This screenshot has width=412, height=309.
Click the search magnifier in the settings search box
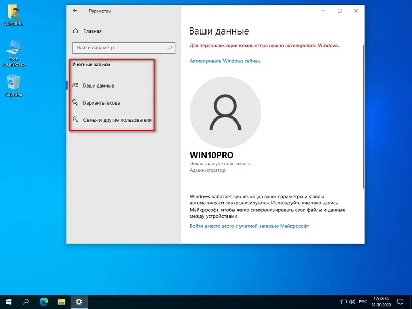(x=168, y=48)
